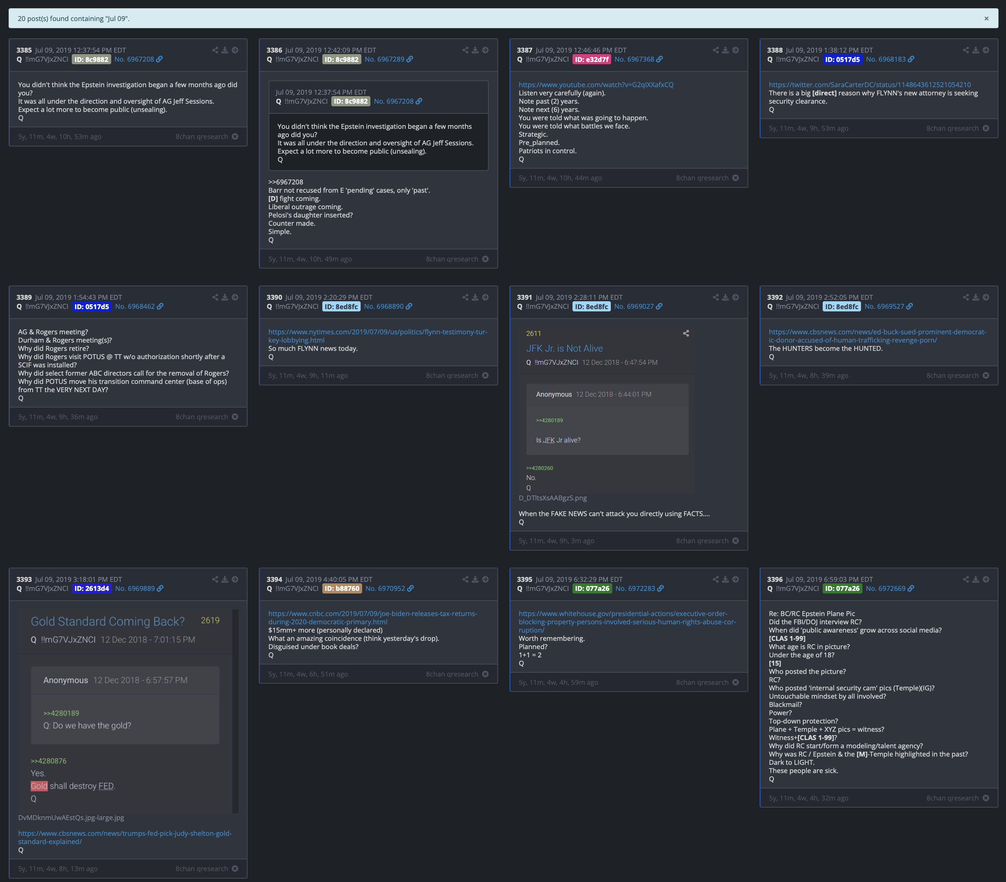
Task: Share post 3386
Action: [465, 50]
